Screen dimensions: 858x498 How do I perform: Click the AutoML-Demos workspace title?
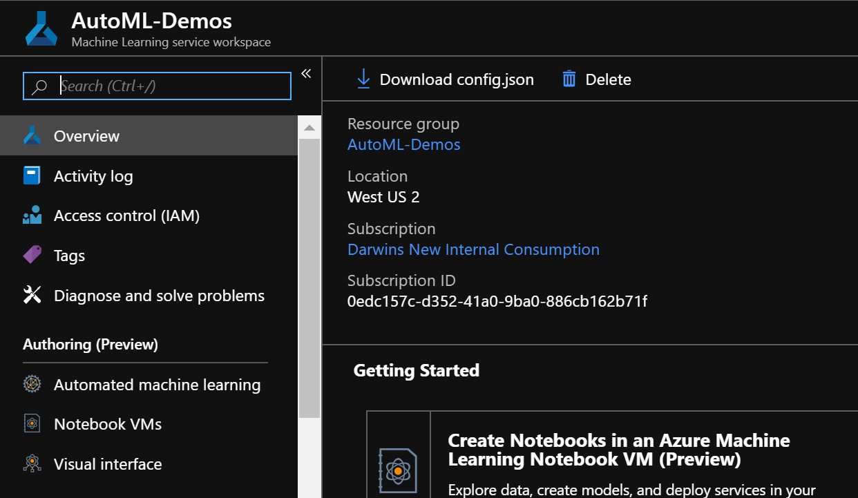pos(152,21)
